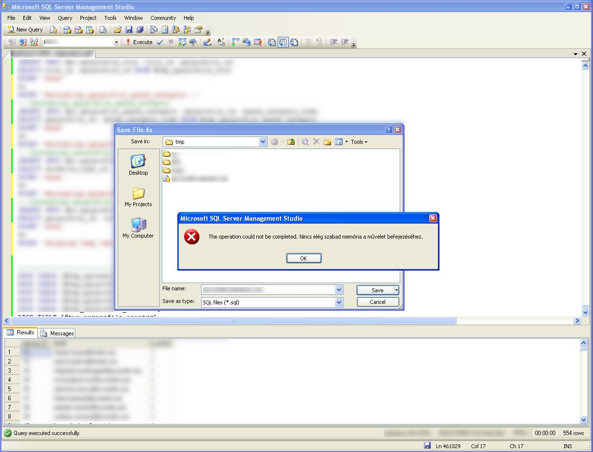Click the Analysis Services MDX Query icon
Viewport: 593px width, 452px height.
[67, 30]
